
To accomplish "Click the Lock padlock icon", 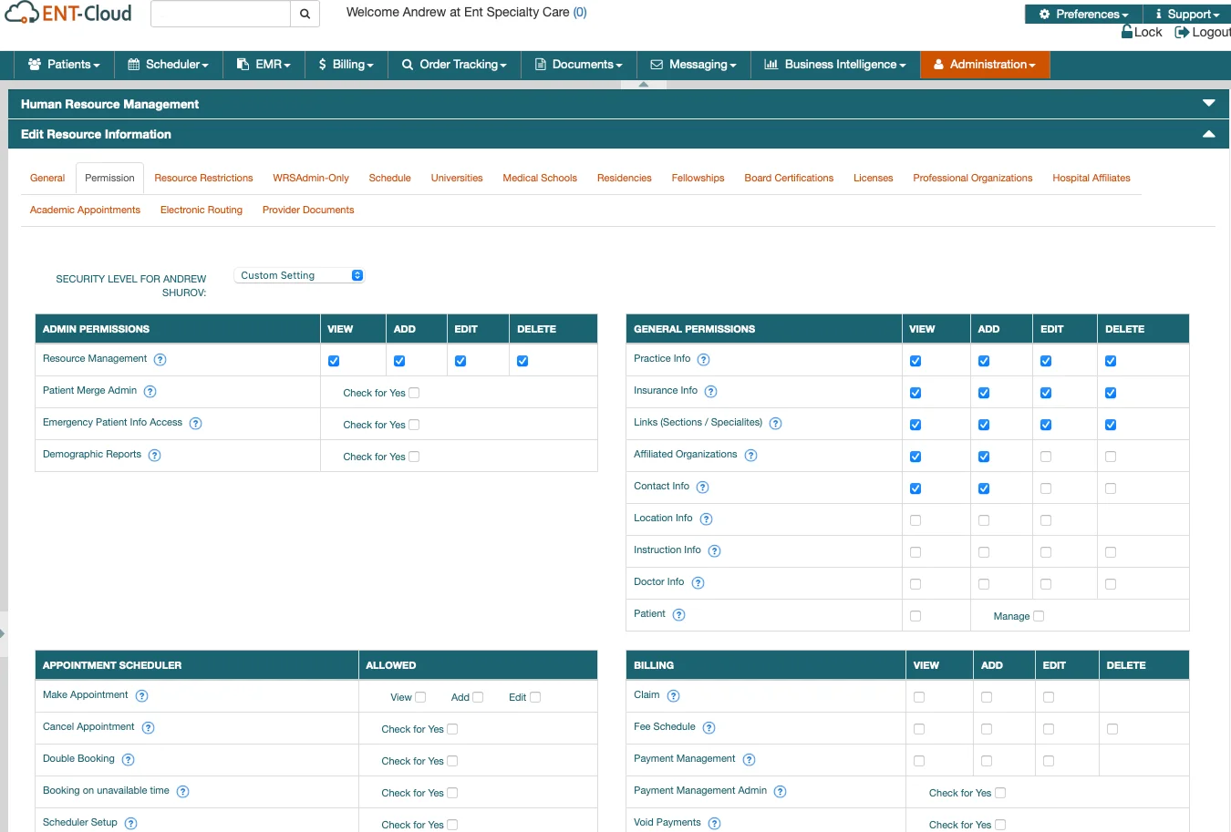I will pyautogui.click(x=1127, y=32).
